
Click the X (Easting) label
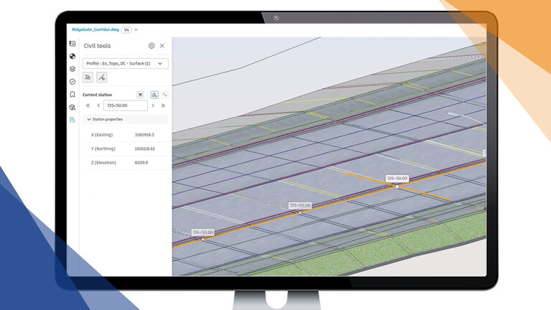point(102,135)
